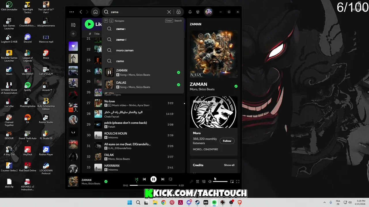The height and width of the screenshot is (207, 369).
Task: Select search suggestion 'zaman'
Action: pos(143,29)
